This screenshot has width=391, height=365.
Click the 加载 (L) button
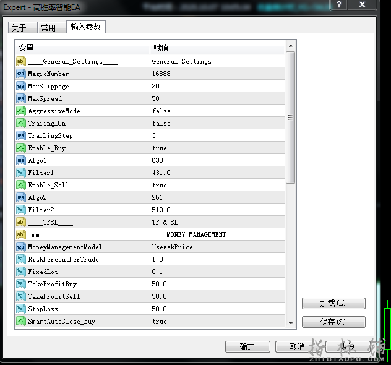coord(333,303)
